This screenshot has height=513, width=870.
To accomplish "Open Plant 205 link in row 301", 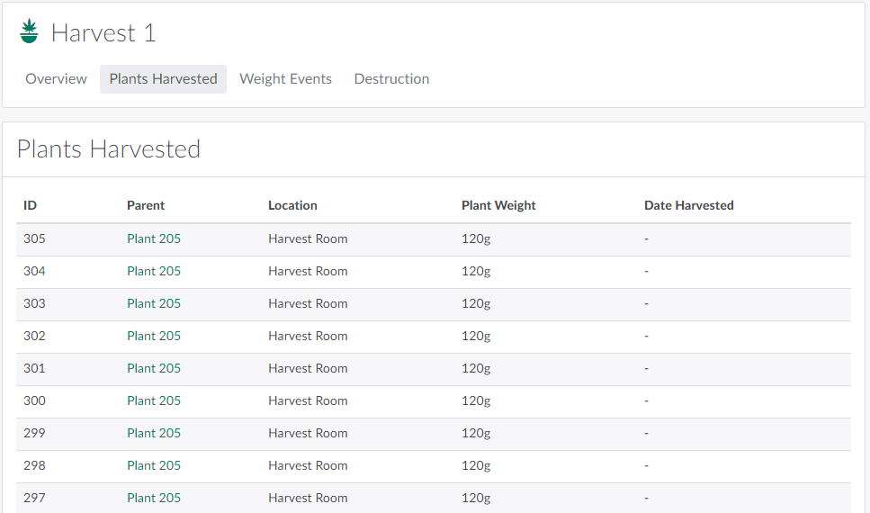I will pyautogui.click(x=154, y=368).
